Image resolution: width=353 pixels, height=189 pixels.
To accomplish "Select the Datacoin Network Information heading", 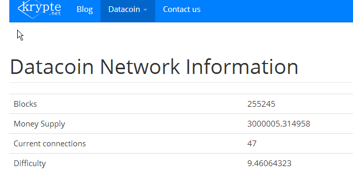I will tap(154, 67).
